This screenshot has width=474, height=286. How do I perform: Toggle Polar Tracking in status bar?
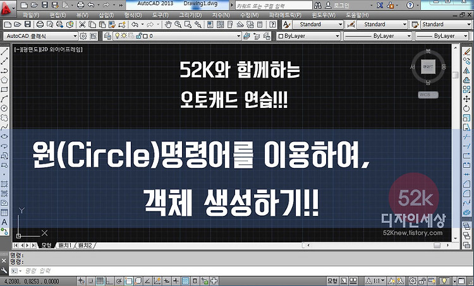pos(119,281)
